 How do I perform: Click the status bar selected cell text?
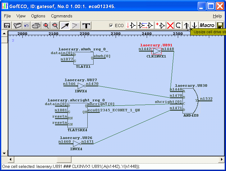(x=71, y=167)
